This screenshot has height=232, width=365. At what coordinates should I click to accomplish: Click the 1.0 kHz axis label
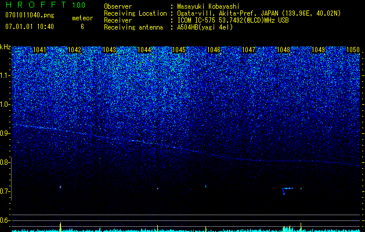[x=5, y=104]
